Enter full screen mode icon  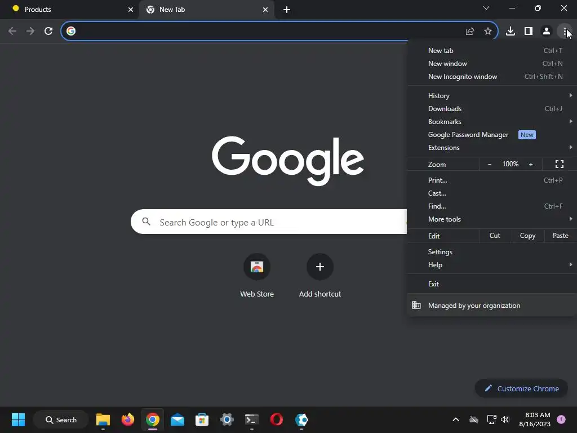click(x=560, y=164)
